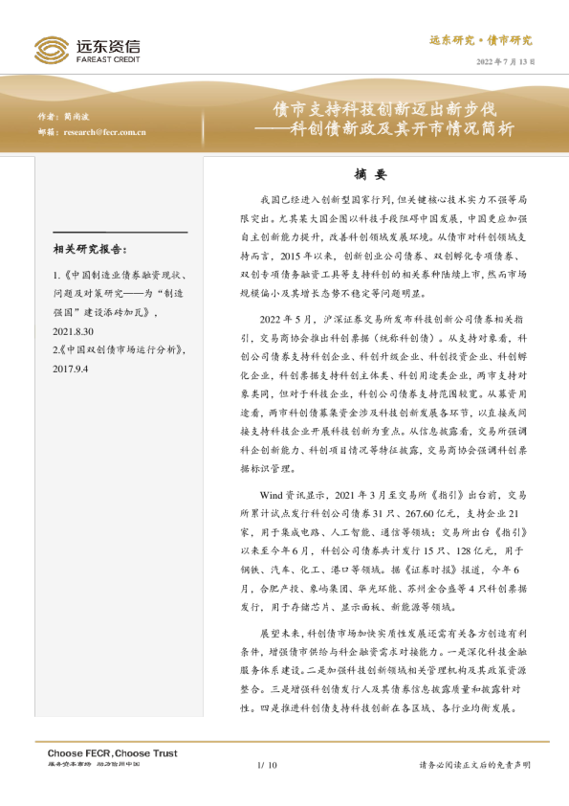Screen dimensions: 569x806
Task: Click the subtitle 科创债新政及其开市情况简析
Action: (x=402, y=128)
